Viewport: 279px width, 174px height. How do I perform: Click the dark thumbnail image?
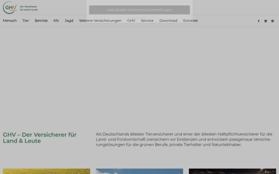[232, 171]
